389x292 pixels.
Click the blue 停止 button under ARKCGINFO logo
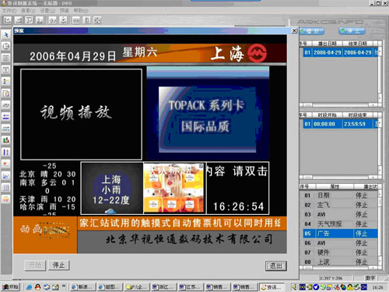click(x=352, y=31)
